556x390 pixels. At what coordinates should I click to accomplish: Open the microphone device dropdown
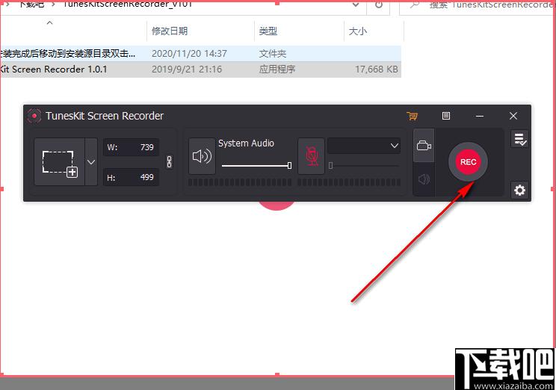pyautogui.click(x=364, y=146)
